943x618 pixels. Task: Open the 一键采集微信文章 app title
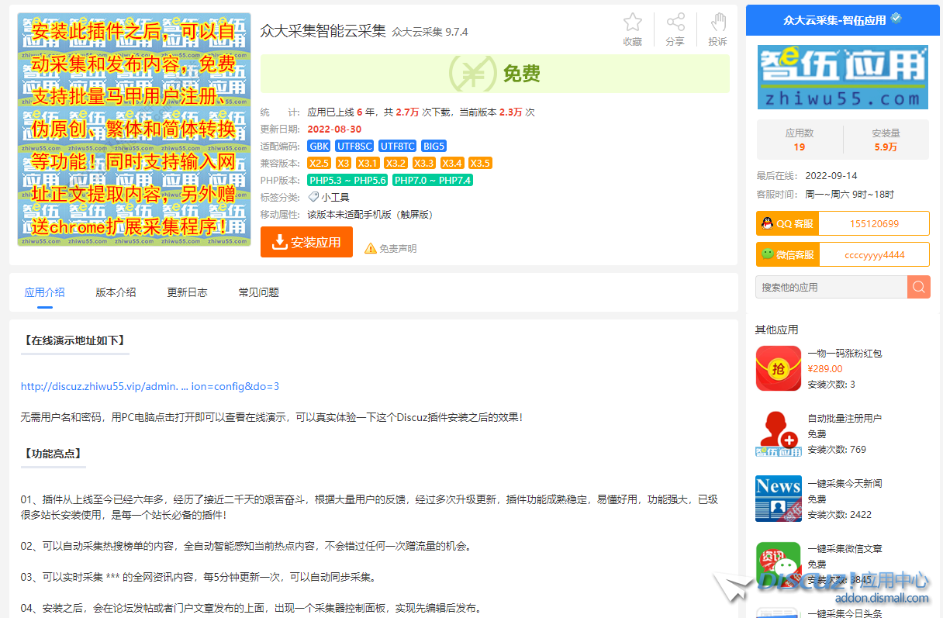(845, 549)
